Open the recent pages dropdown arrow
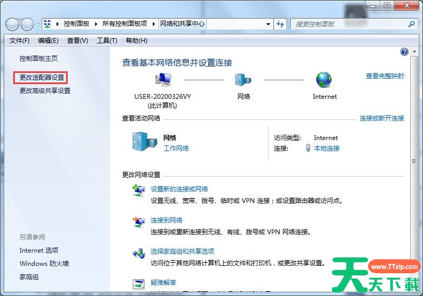Image resolution: width=423 pixels, height=296 pixels. (x=38, y=24)
